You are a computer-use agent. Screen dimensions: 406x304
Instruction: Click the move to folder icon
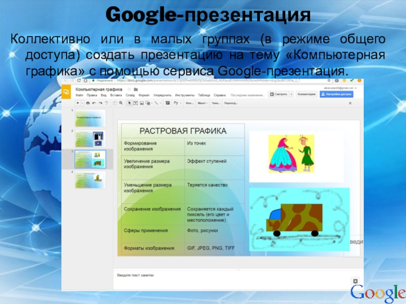click(x=136, y=89)
